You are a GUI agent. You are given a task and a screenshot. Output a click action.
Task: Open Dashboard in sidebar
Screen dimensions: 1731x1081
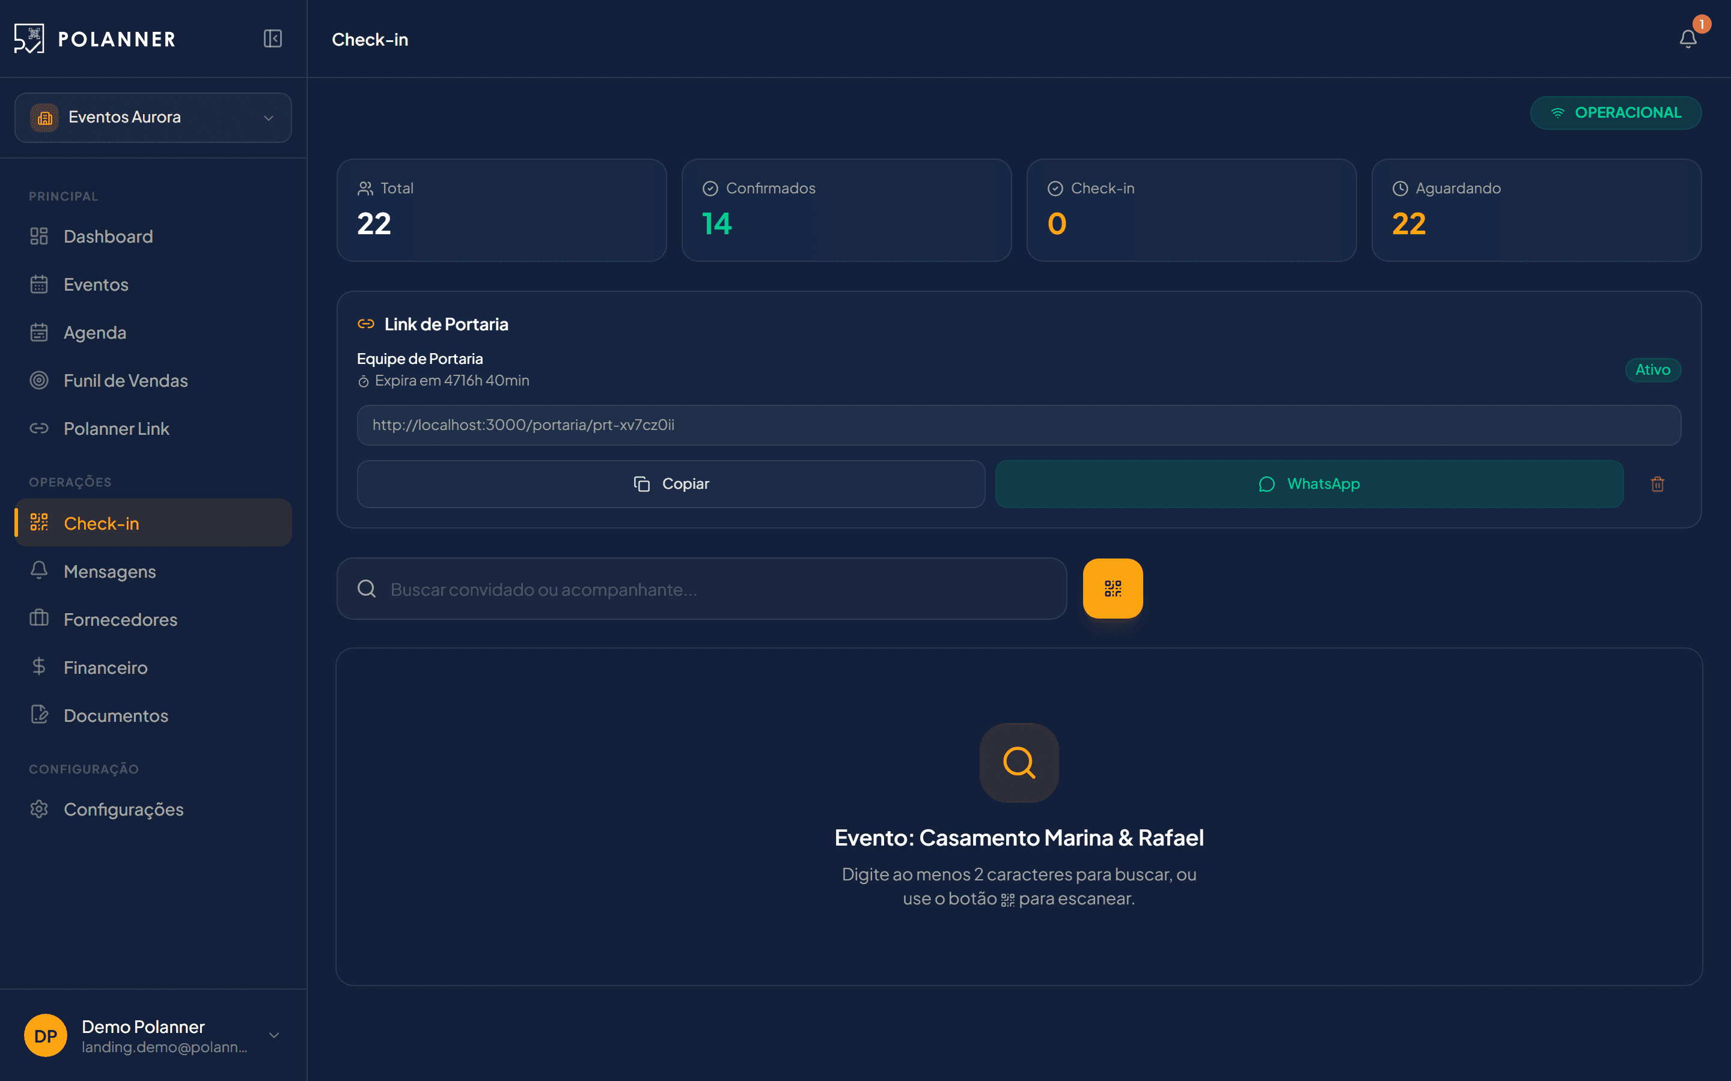click(x=153, y=237)
